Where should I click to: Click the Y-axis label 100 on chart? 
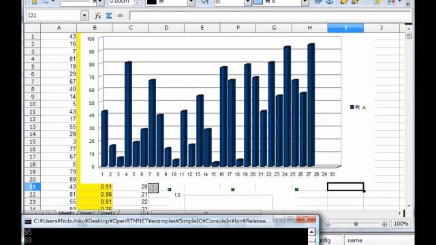(x=91, y=39)
